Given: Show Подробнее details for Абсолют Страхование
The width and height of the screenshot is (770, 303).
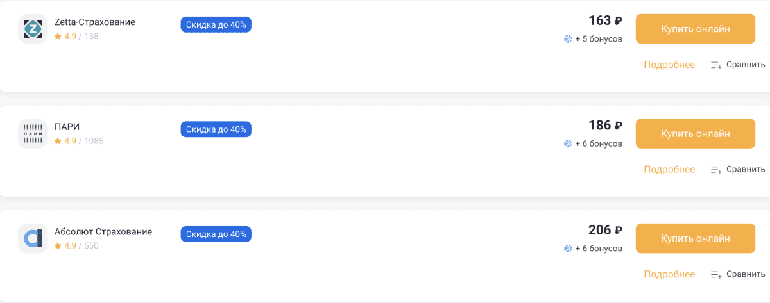Looking at the screenshot, I should point(669,274).
